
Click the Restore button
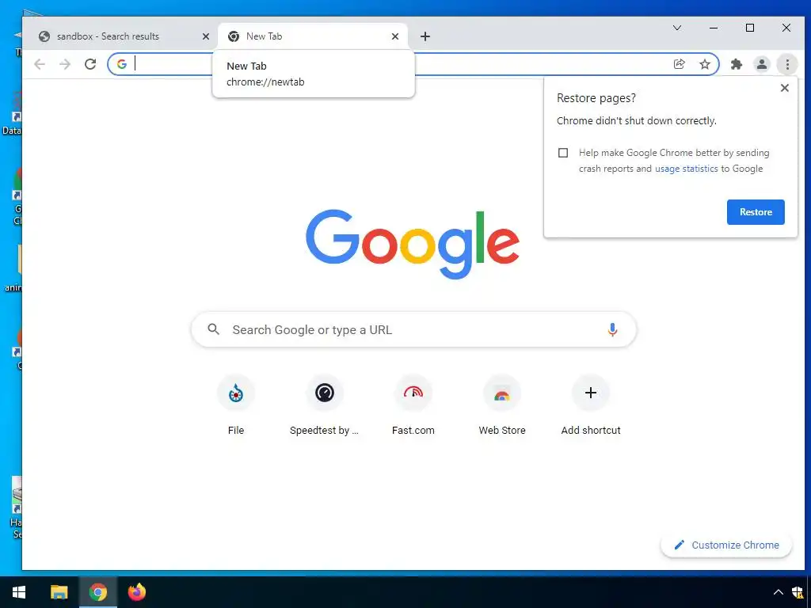point(756,212)
